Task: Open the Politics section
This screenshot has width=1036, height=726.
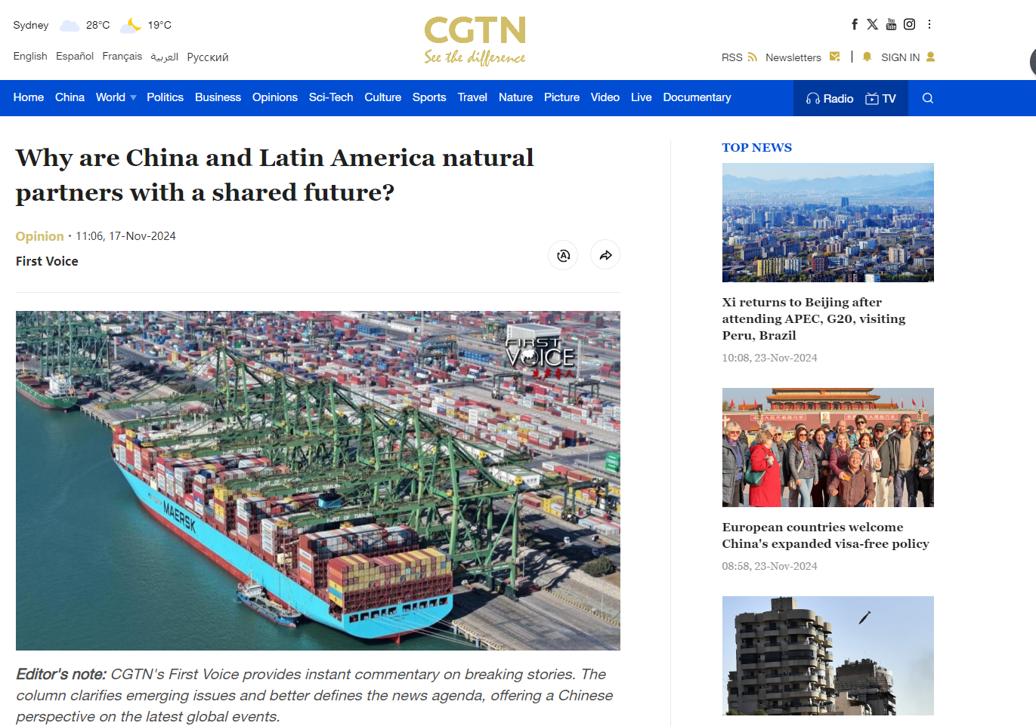Action: tap(165, 97)
